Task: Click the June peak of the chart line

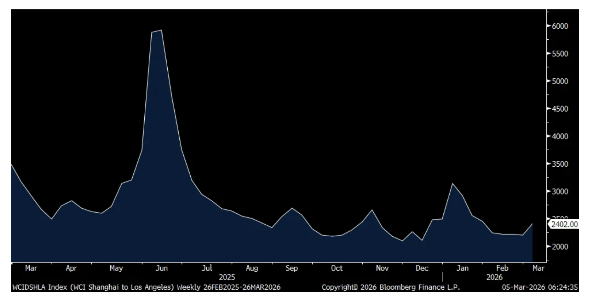Action: 161,30
